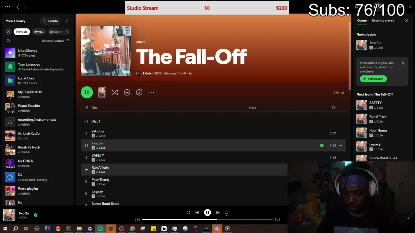
Task: Open Party playlist
Action: 37,191
